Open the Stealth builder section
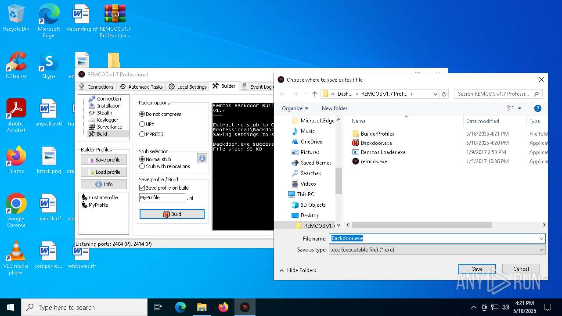Screen dimensions: 562x316 point(104,113)
